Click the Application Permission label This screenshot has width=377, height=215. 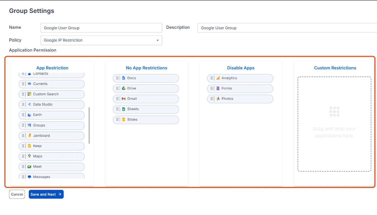coord(33,50)
